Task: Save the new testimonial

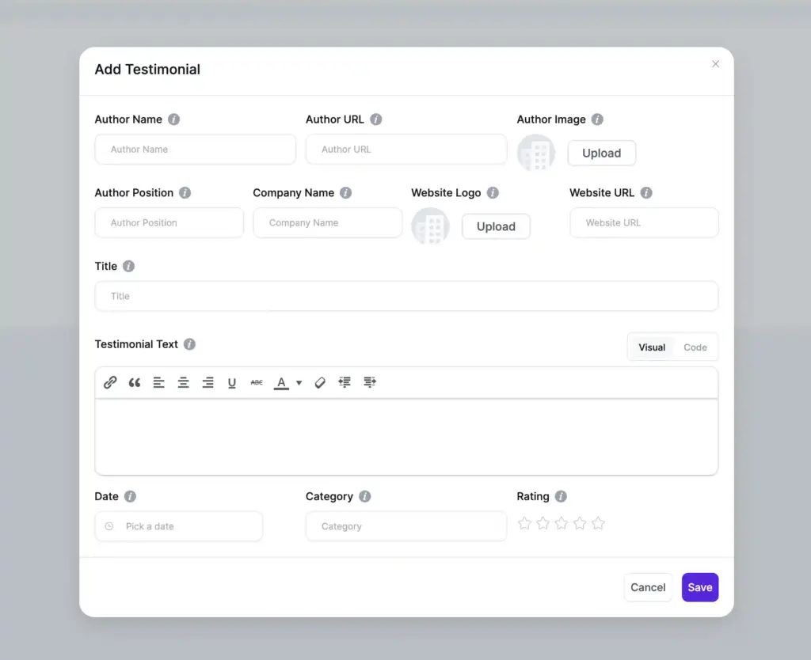Action: point(699,587)
